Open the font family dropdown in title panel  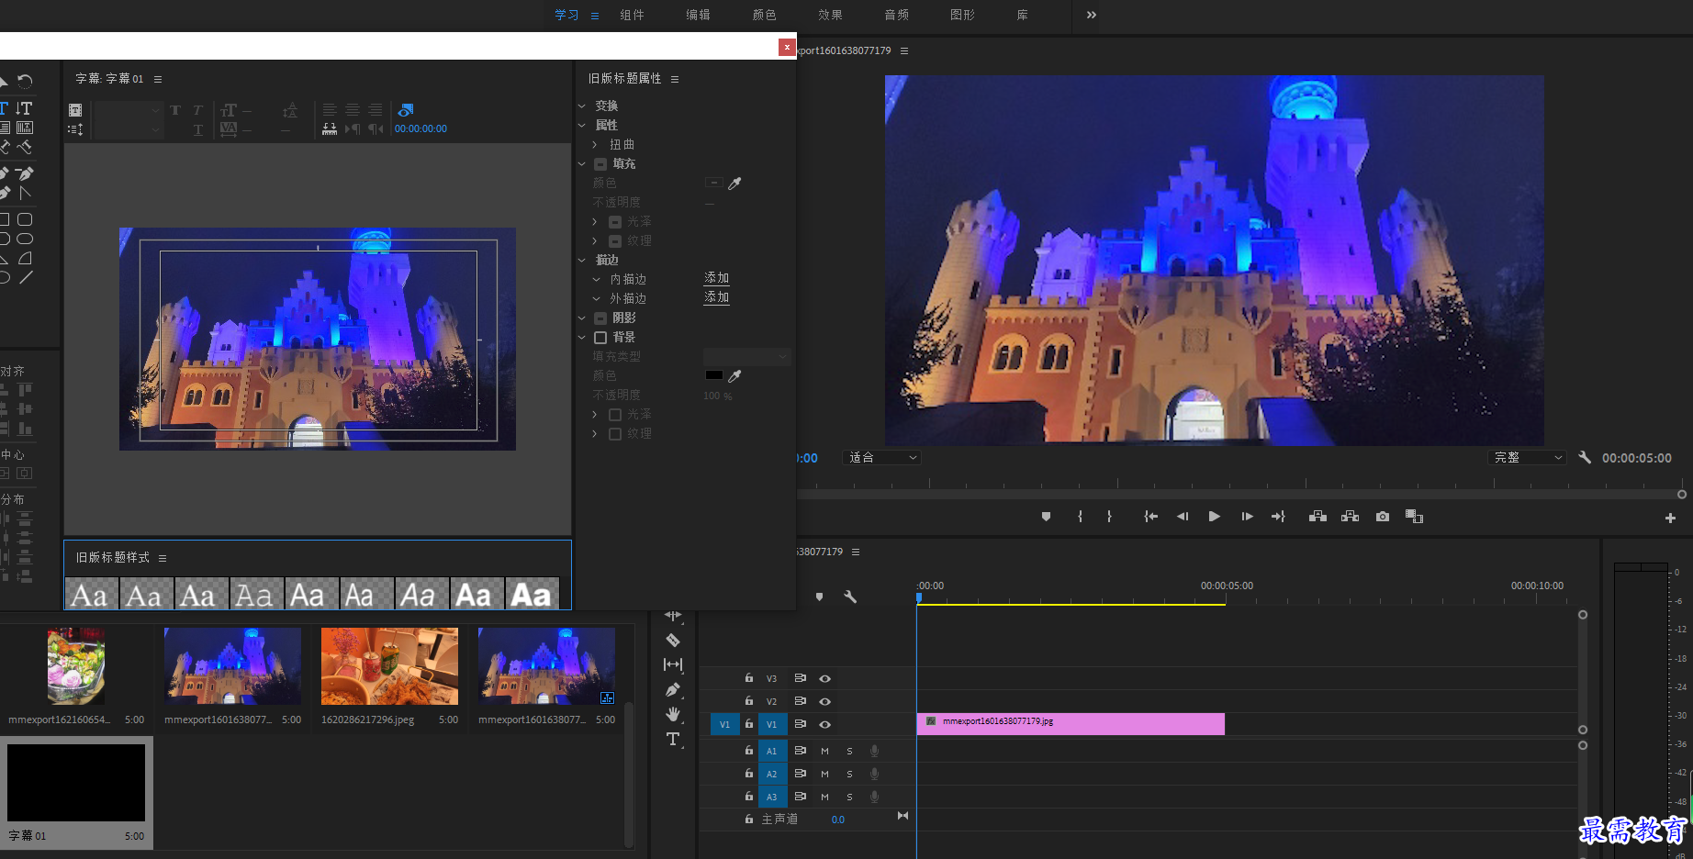pos(129,110)
